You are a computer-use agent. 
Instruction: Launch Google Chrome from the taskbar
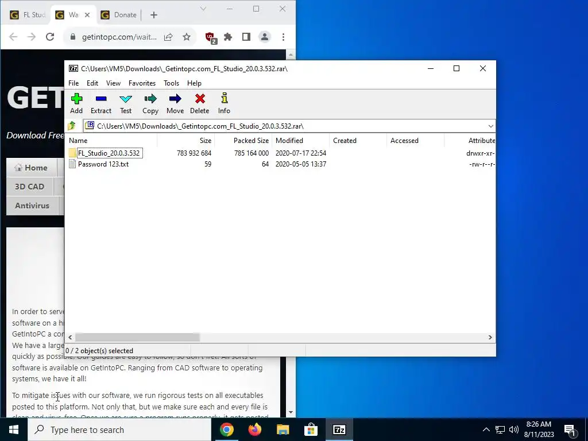click(x=226, y=430)
